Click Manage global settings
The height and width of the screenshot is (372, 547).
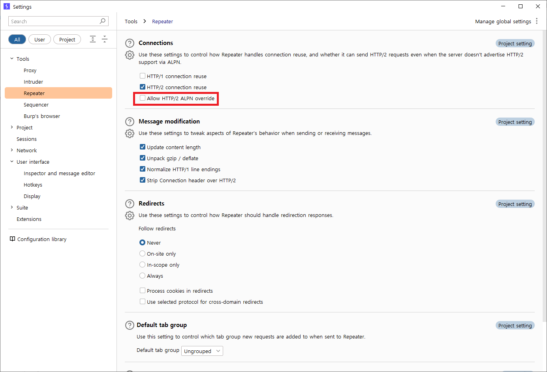point(503,21)
